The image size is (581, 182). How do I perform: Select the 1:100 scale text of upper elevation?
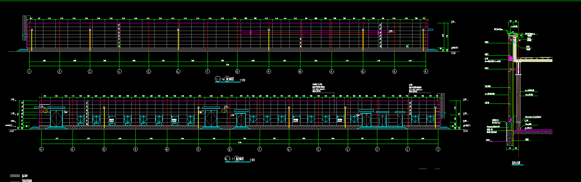pyautogui.click(x=242, y=80)
